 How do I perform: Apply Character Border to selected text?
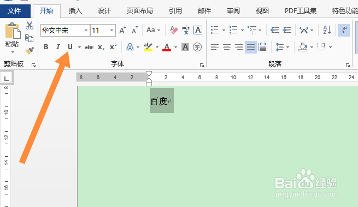[198, 30]
